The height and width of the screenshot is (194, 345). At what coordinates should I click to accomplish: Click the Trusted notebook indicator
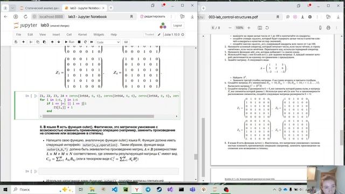click(149, 34)
